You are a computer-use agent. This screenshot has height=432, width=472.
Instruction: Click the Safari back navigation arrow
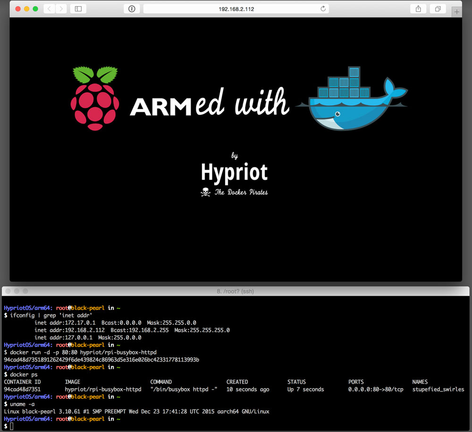tap(49, 8)
